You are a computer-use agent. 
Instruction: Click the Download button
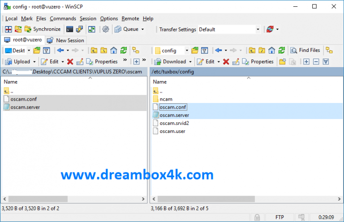[170, 62]
